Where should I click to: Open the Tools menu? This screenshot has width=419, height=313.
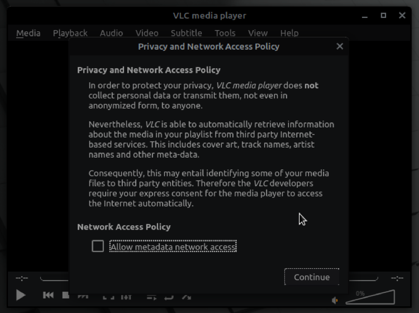tap(225, 33)
